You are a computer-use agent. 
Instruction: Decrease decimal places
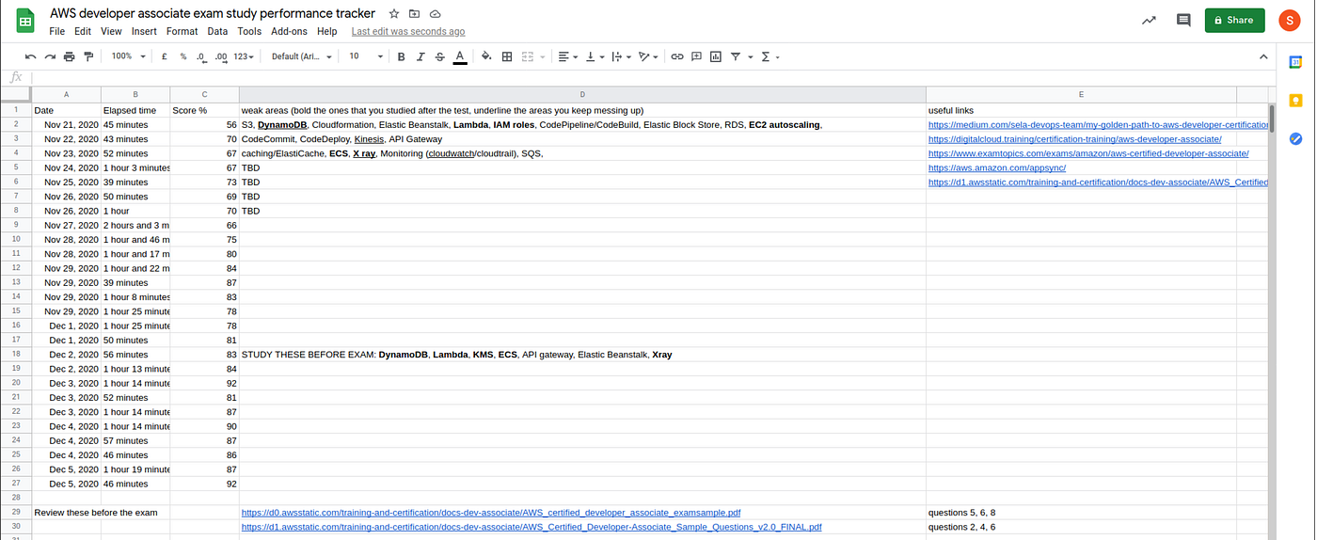[202, 56]
